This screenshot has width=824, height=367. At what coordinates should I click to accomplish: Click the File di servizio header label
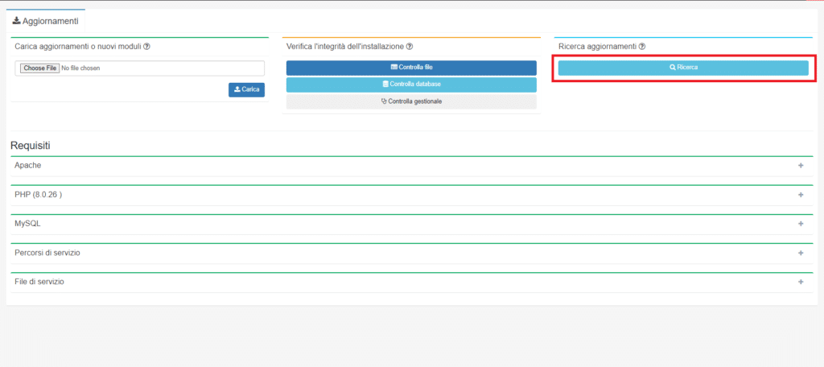tap(39, 282)
